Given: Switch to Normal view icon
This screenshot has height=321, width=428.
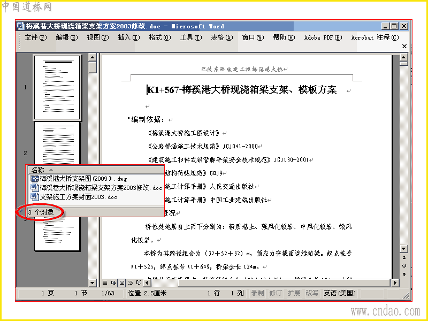Looking at the screenshot, I should 105,283.
